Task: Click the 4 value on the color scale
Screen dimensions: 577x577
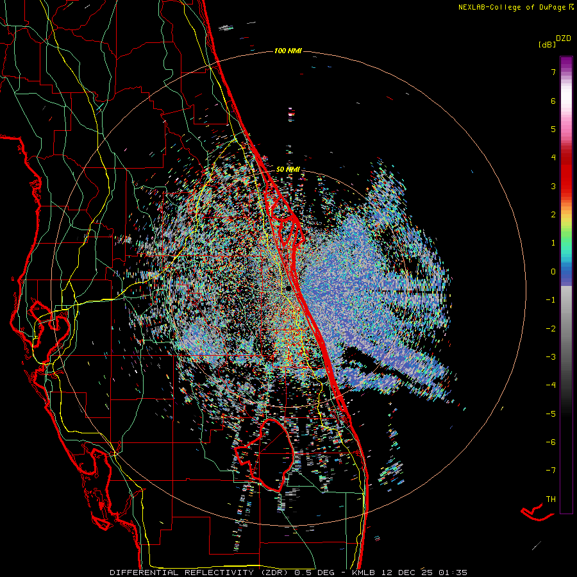Action: [553, 158]
